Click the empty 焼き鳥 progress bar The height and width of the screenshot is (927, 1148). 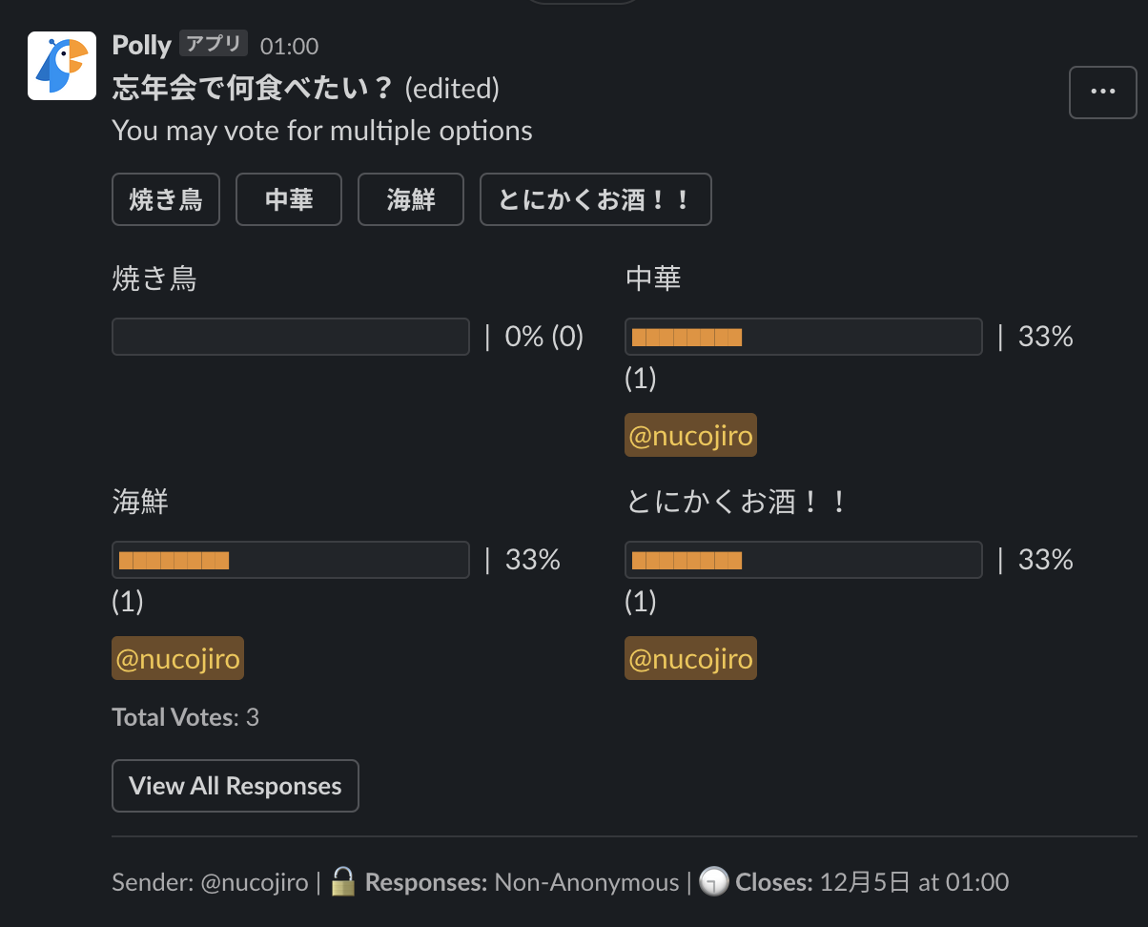291,337
